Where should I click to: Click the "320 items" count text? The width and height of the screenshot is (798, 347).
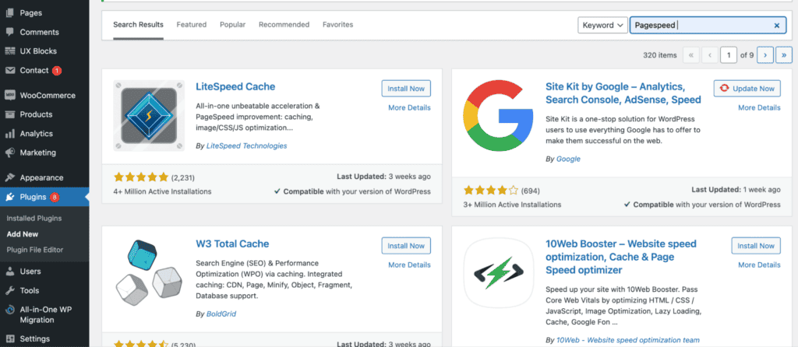tap(659, 55)
